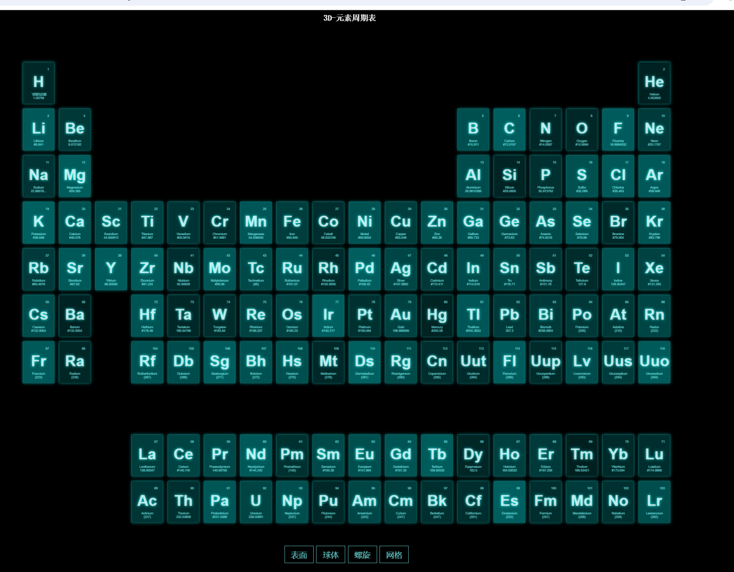Select the Helium (He) element tile

click(x=654, y=83)
